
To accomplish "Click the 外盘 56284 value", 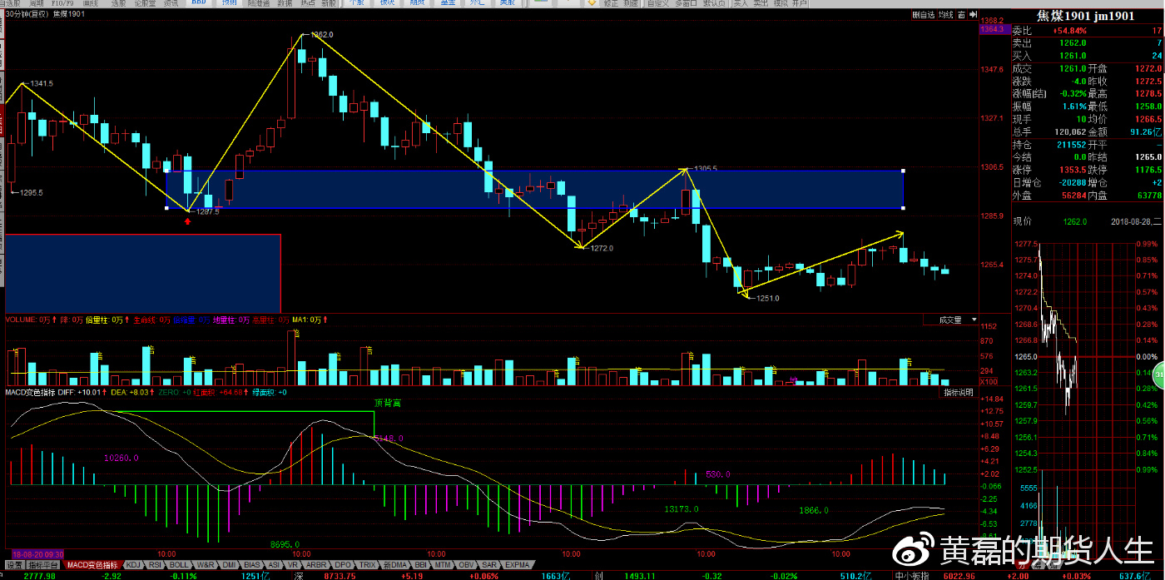I will 1074,196.
